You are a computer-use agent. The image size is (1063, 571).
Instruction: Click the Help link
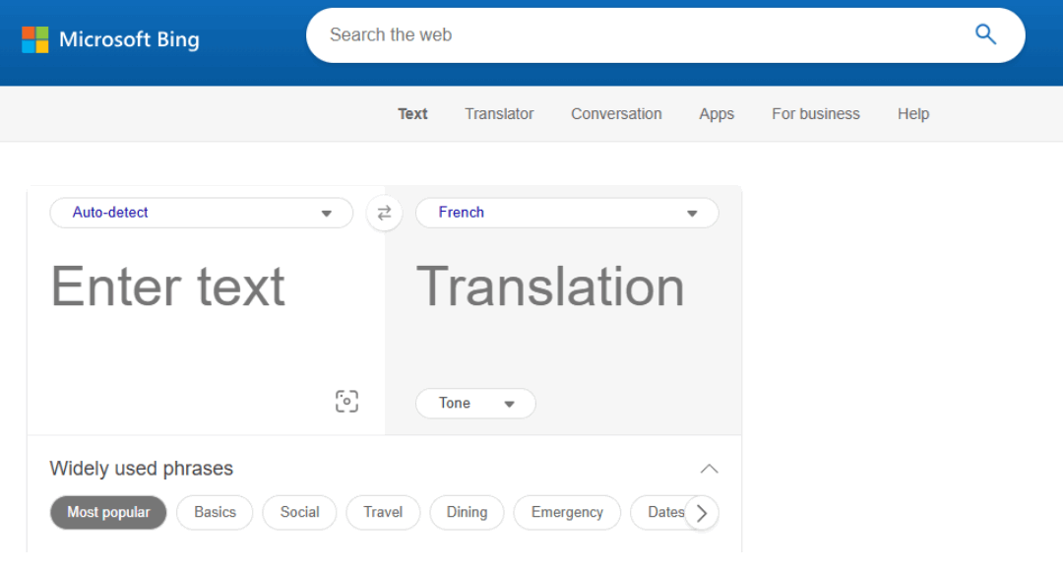(912, 114)
